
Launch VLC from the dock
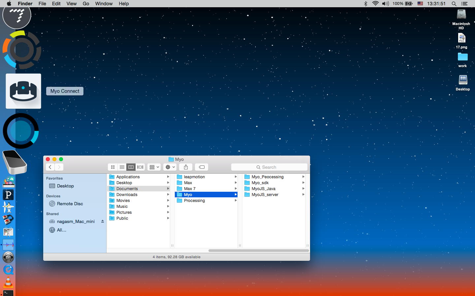(8, 282)
